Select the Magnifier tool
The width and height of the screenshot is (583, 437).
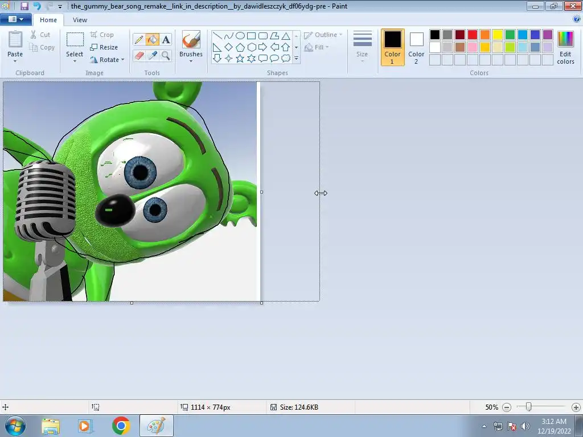[166, 56]
